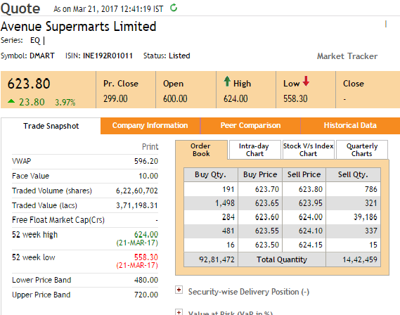The width and height of the screenshot is (400, 315).
Task: Expand Security-wise Delivery Position section
Action: pos(179,290)
